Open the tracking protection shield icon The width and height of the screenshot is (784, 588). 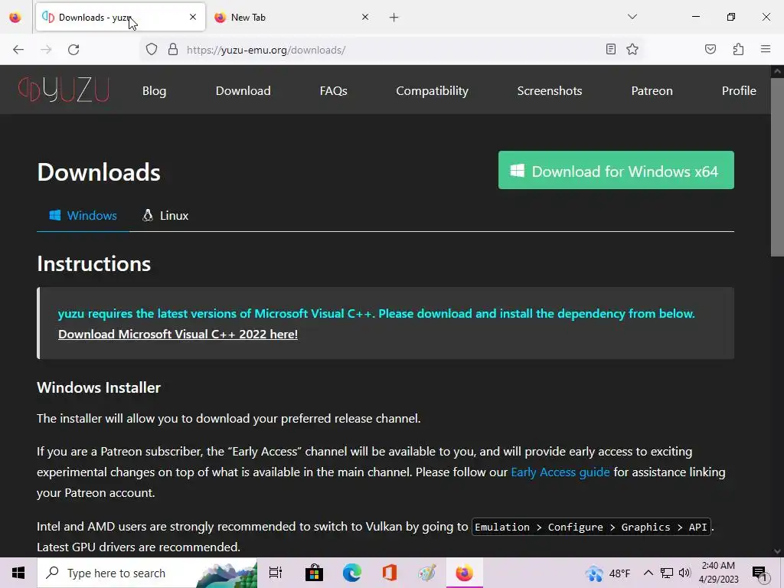(152, 50)
